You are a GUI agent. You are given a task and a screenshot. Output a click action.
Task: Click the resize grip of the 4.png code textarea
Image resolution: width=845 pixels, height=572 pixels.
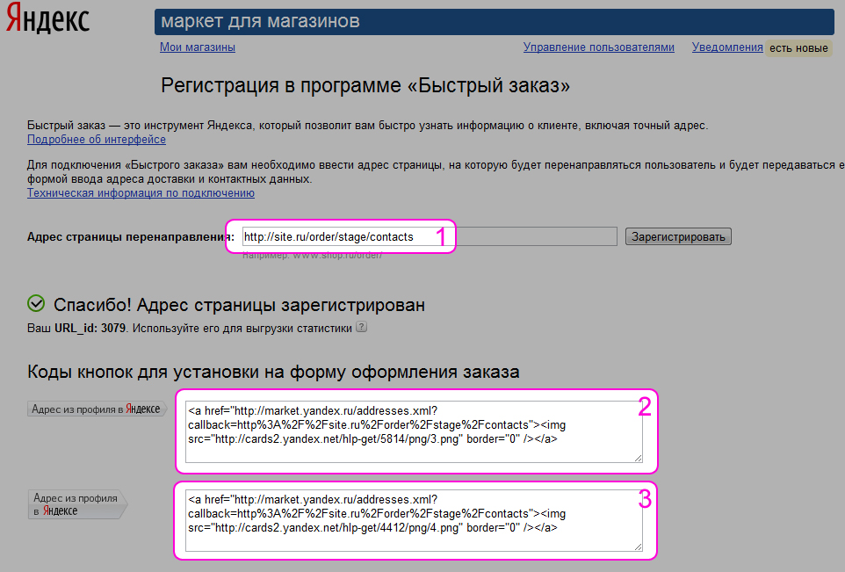pyautogui.click(x=638, y=547)
